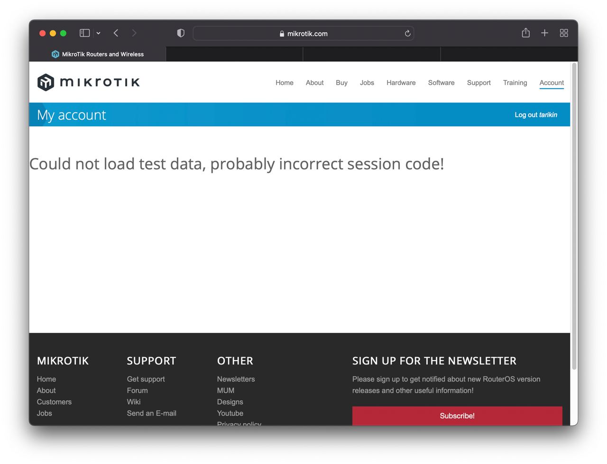This screenshot has width=607, height=464.
Task: Open the Home navigation item
Action: (285, 83)
